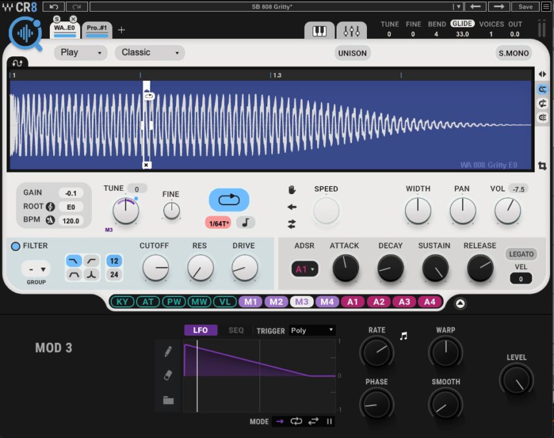Select the KY modulation source
Screen dimensions: 554x438
coord(122,302)
